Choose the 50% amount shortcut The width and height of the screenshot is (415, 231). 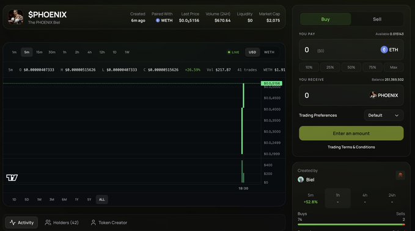351,67
